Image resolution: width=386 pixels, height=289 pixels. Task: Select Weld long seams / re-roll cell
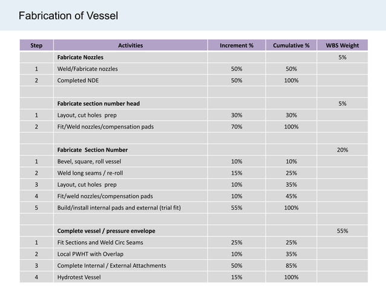coord(131,173)
